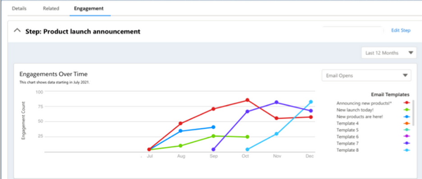
Task: Click the purple line's November data point
Action: point(276,103)
